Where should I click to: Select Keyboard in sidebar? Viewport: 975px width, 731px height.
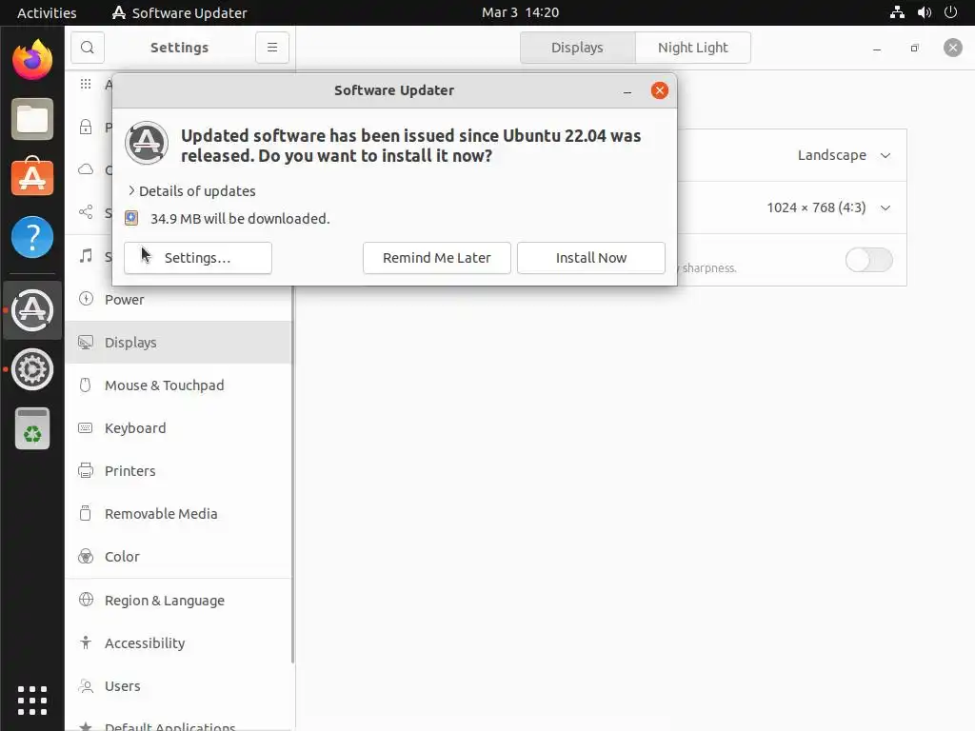coord(178,428)
